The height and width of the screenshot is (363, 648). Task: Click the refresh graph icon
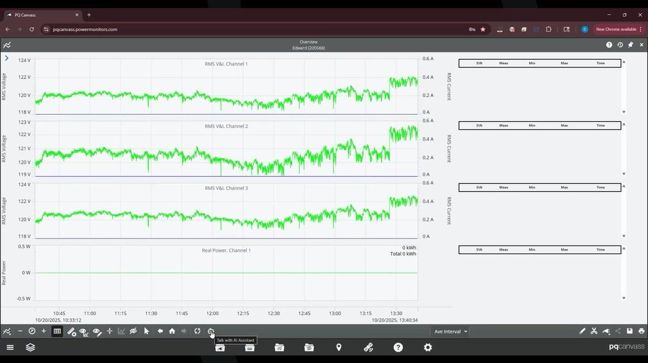point(197,331)
